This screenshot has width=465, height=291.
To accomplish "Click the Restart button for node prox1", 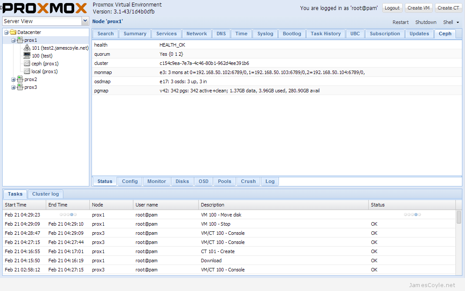I will [x=401, y=22].
